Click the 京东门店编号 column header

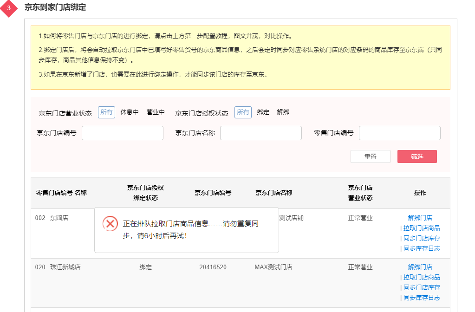tap(213, 193)
